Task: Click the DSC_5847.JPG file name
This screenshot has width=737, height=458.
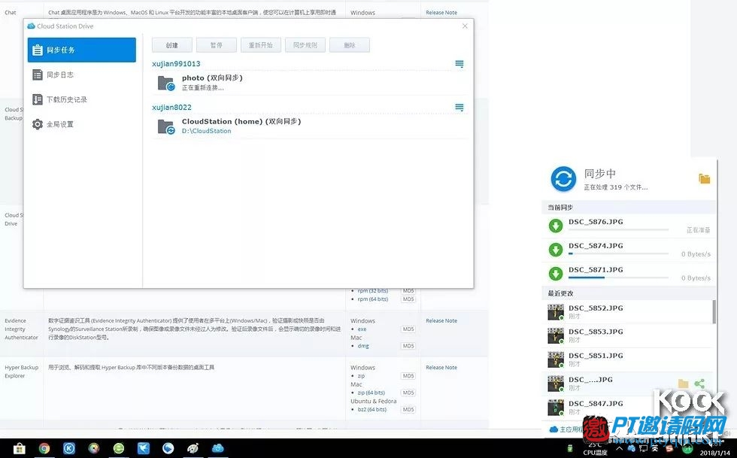Action: click(x=596, y=403)
